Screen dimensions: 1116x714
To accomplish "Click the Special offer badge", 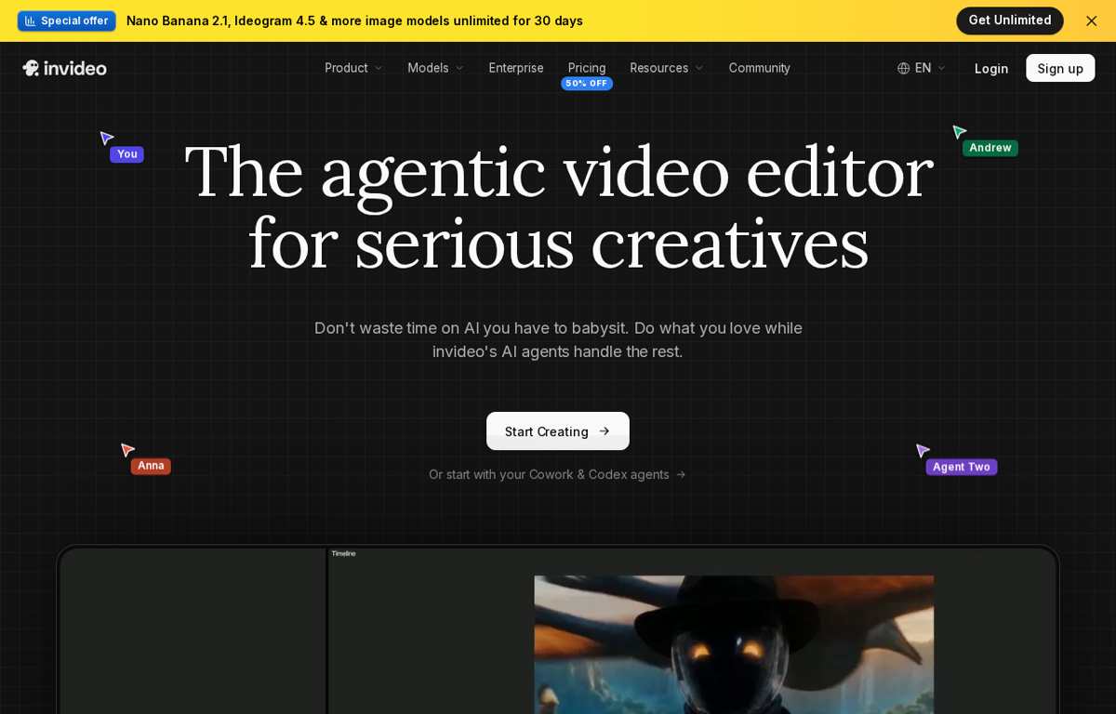I will (67, 20).
